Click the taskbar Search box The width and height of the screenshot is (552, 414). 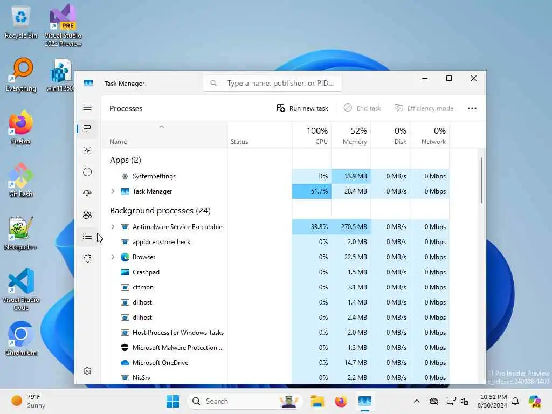tap(245, 401)
